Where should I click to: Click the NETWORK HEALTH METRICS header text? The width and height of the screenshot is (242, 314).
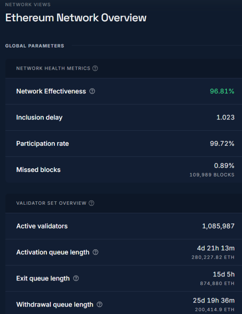coord(53,68)
